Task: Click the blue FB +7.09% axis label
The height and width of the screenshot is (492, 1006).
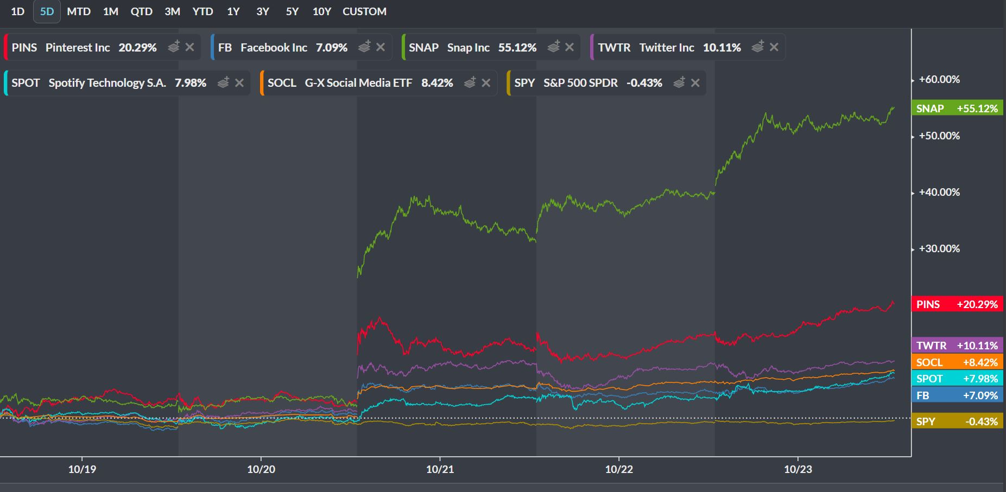Action: [x=957, y=395]
